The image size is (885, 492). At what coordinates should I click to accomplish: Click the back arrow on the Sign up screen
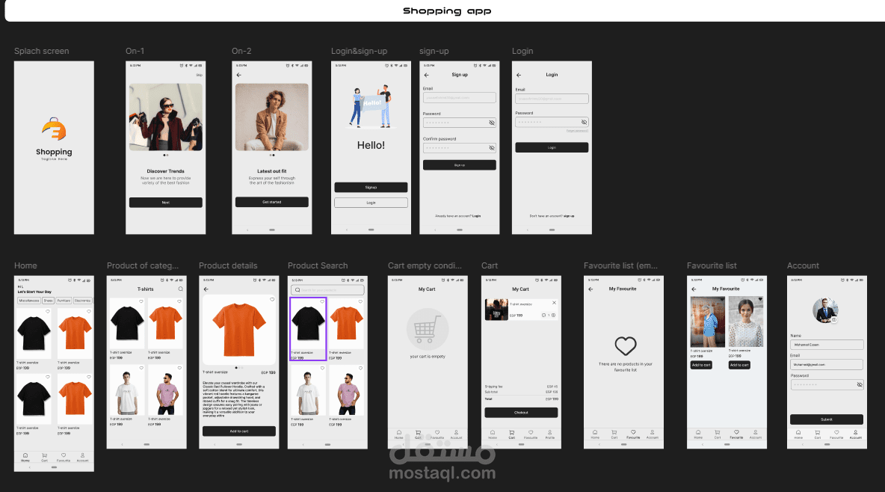(x=426, y=75)
